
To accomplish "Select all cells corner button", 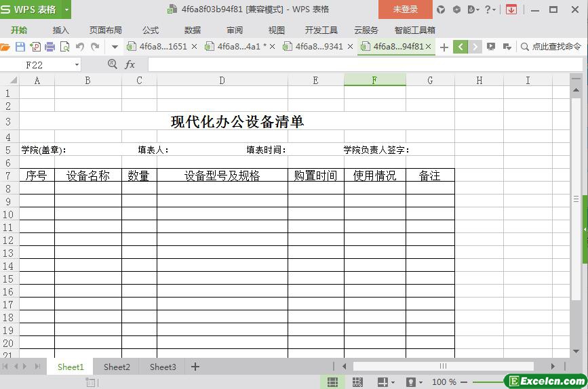I will coord(9,80).
